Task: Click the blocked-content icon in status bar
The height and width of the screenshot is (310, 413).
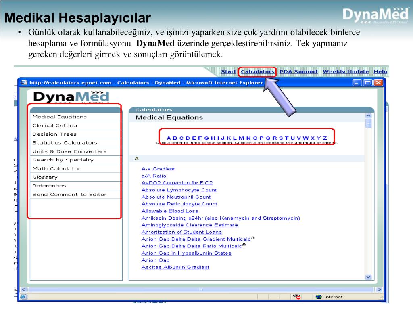Action: (297, 297)
